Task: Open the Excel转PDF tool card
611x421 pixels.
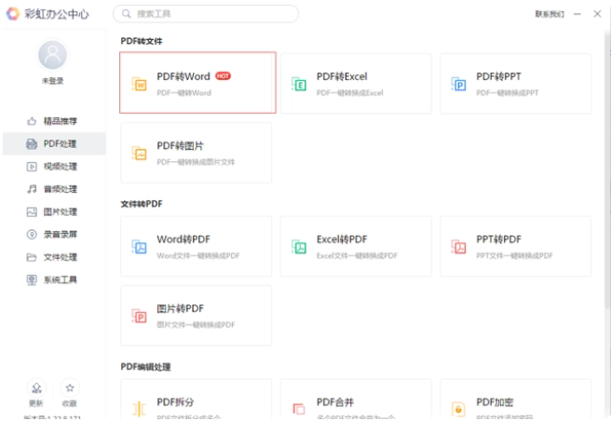Action: pos(356,247)
